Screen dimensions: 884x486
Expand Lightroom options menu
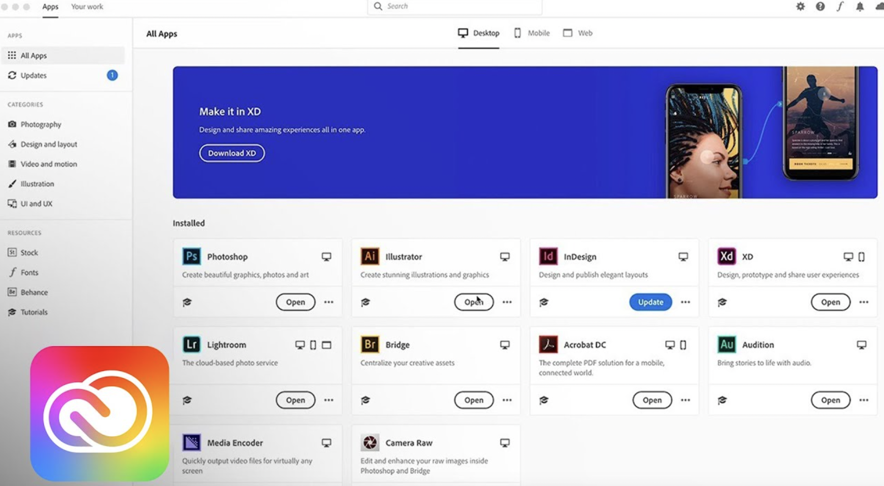pyautogui.click(x=328, y=400)
